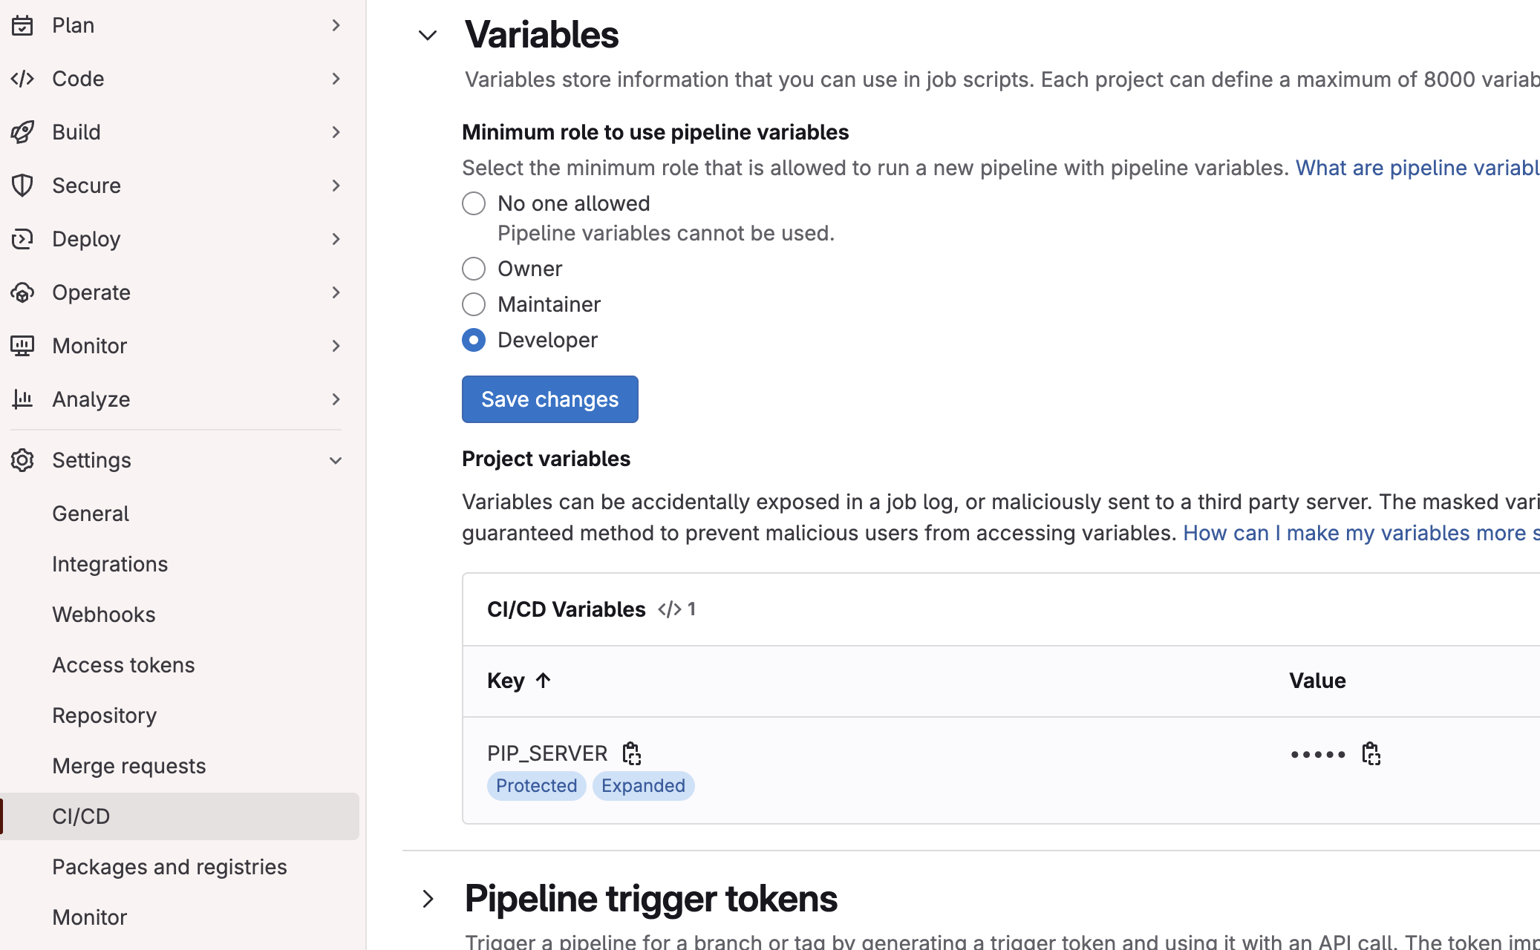This screenshot has height=950, width=1540.
Task: Copy the masked variable value
Action: 1371,753
